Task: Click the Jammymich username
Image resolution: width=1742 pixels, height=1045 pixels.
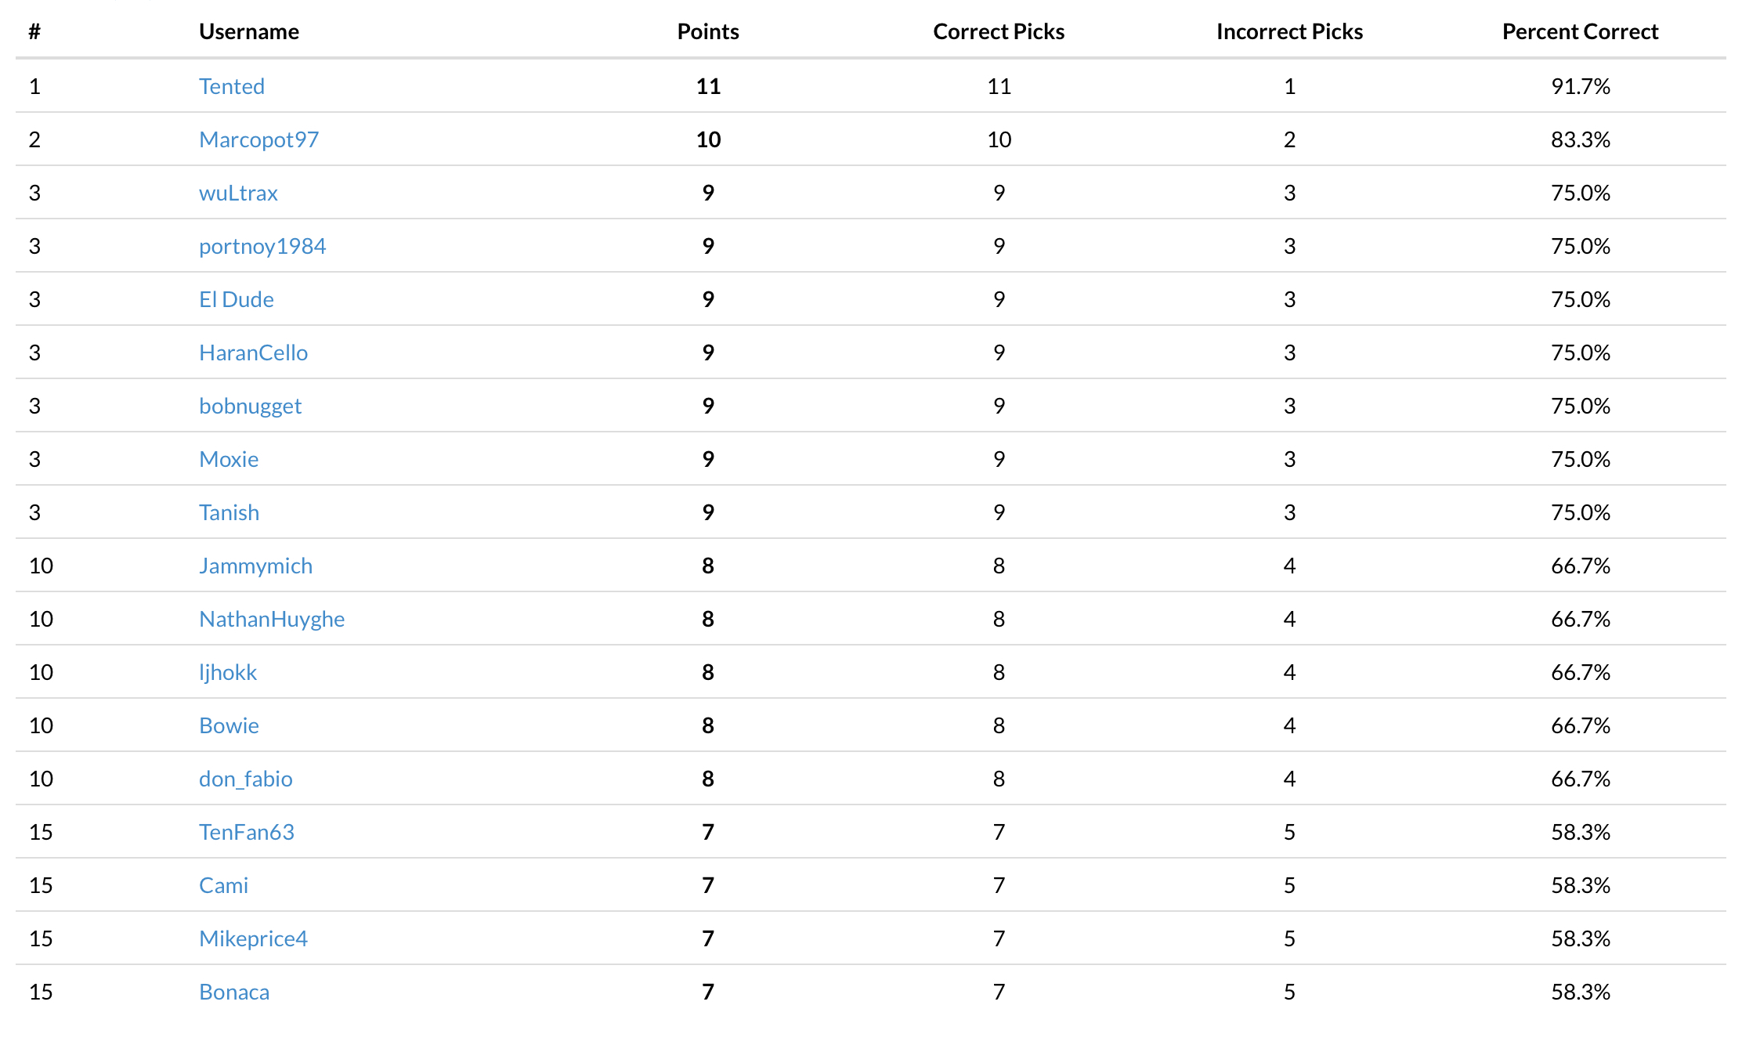Action: coord(255,566)
